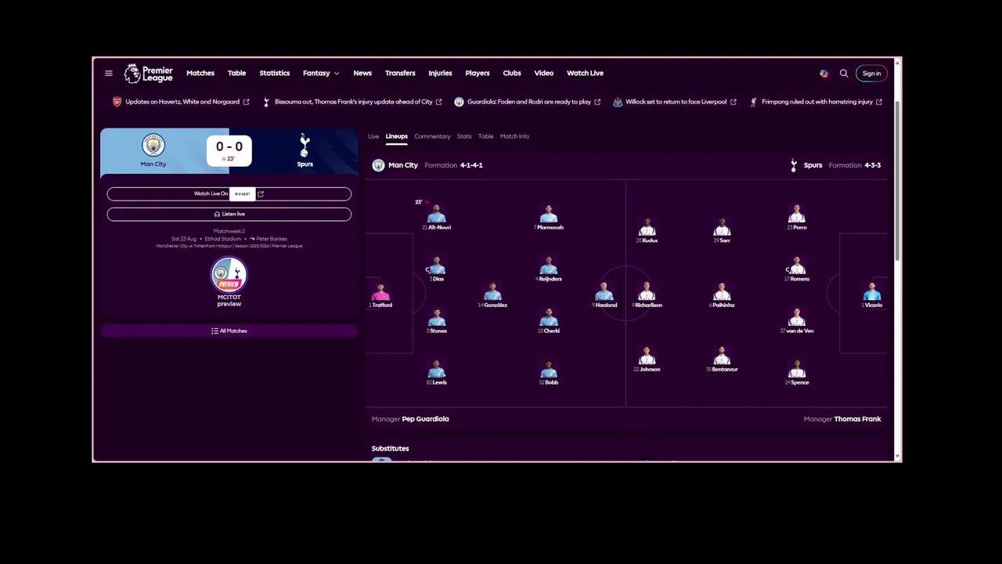Select Haaland's player icon on the pitch
Image resolution: width=1002 pixels, height=564 pixels.
604,293
